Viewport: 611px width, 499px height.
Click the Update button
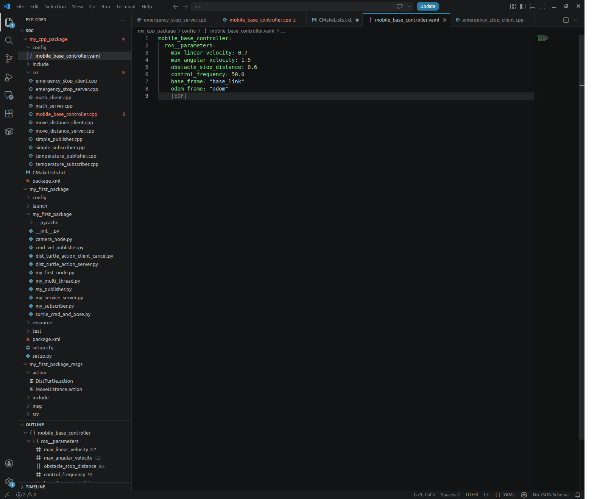(428, 6)
